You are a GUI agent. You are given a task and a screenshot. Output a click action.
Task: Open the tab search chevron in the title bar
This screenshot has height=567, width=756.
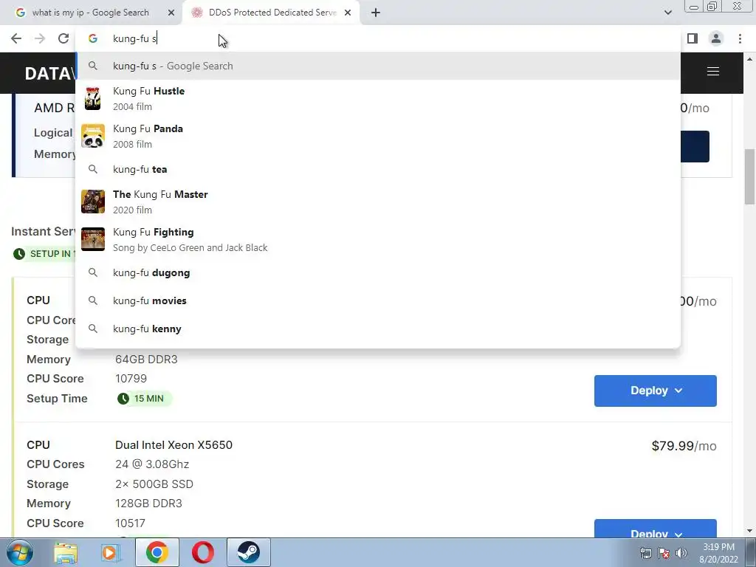tap(667, 13)
